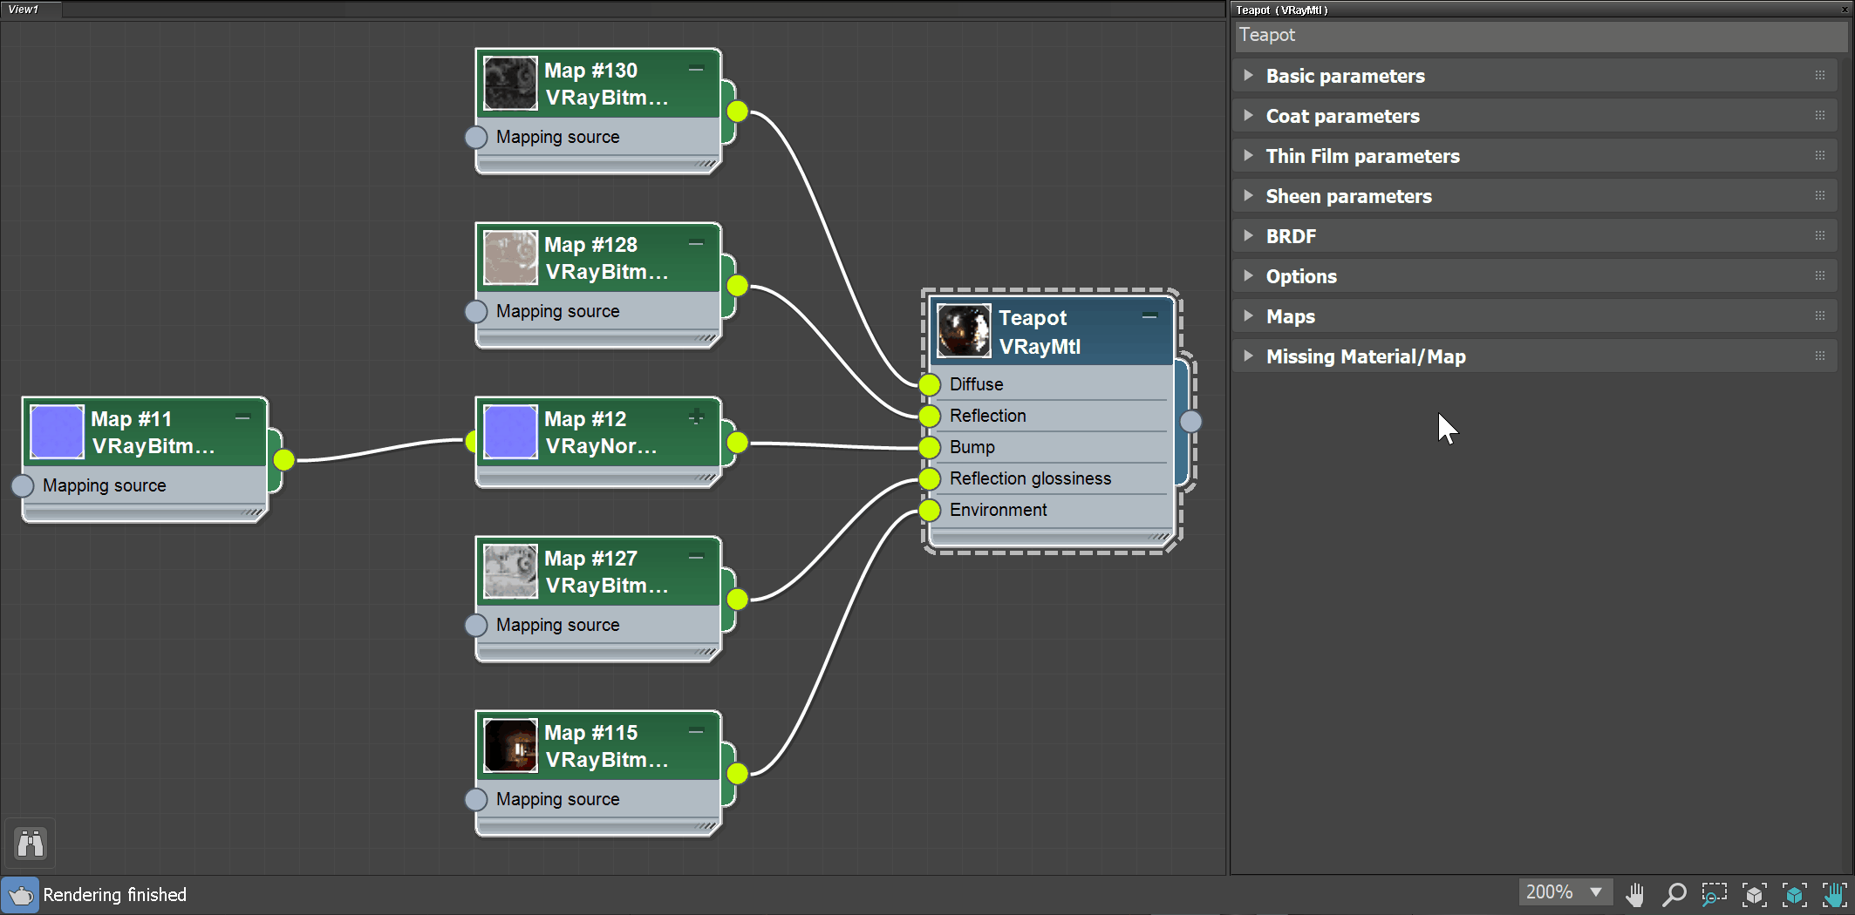Screen dimensions: 1855x915
Task: Click the Map #115 node thumbnail
Action: pos(510,745)
